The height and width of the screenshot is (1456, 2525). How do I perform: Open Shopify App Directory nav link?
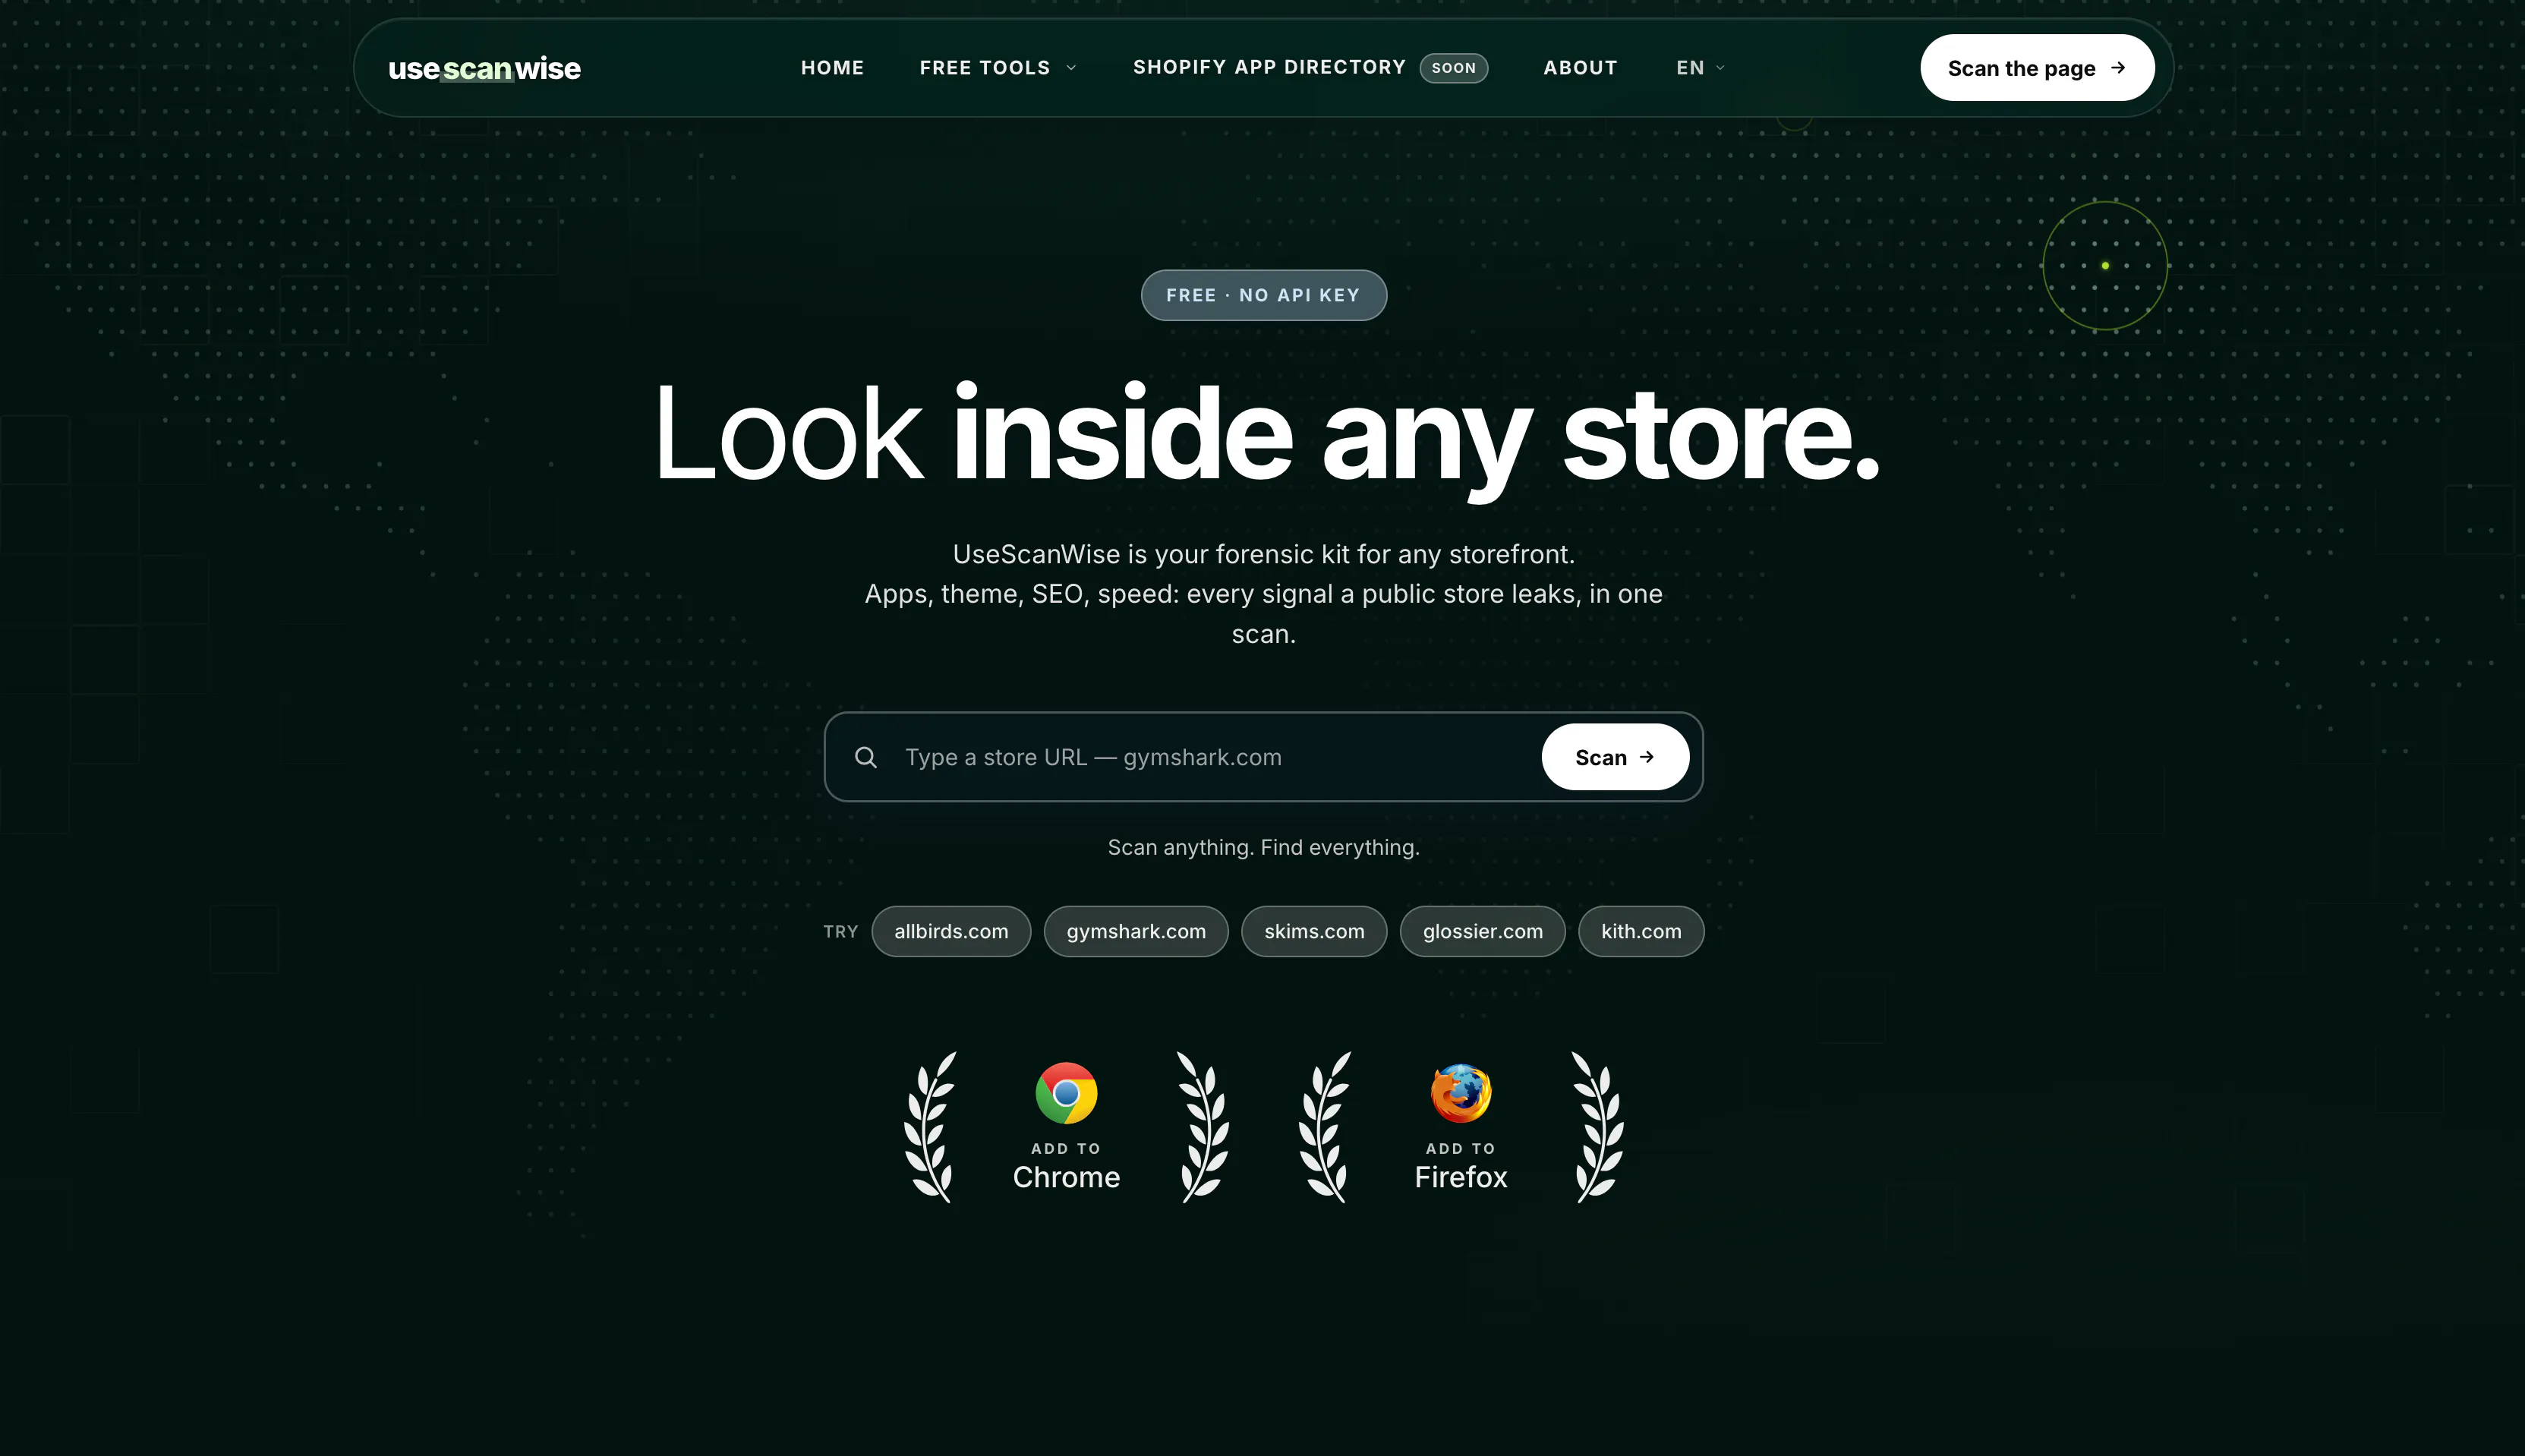(x=1269, y=67)
